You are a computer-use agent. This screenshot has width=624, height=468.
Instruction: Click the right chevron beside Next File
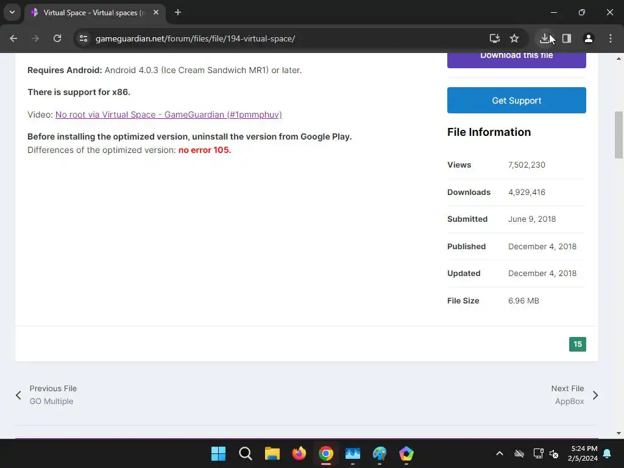[x=595, y=395]
